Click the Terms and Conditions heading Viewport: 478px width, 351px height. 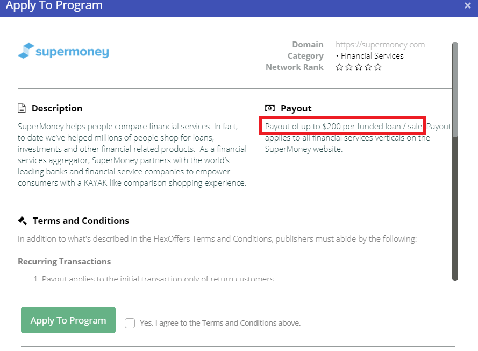click(81, 221)
